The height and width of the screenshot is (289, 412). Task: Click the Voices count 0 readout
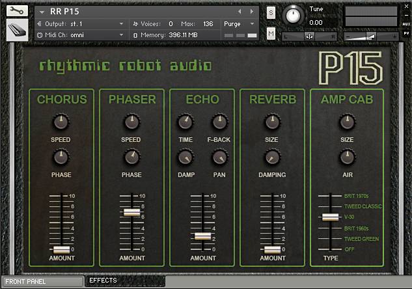coord(171,24)
